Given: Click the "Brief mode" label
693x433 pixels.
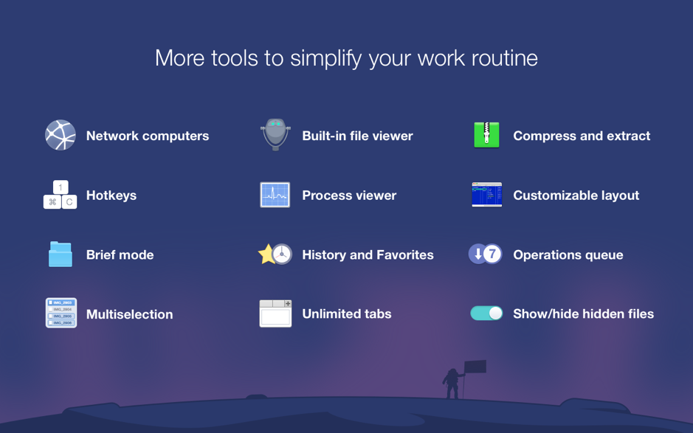Looking at the screenshot, I should click(x=120, y=255).
